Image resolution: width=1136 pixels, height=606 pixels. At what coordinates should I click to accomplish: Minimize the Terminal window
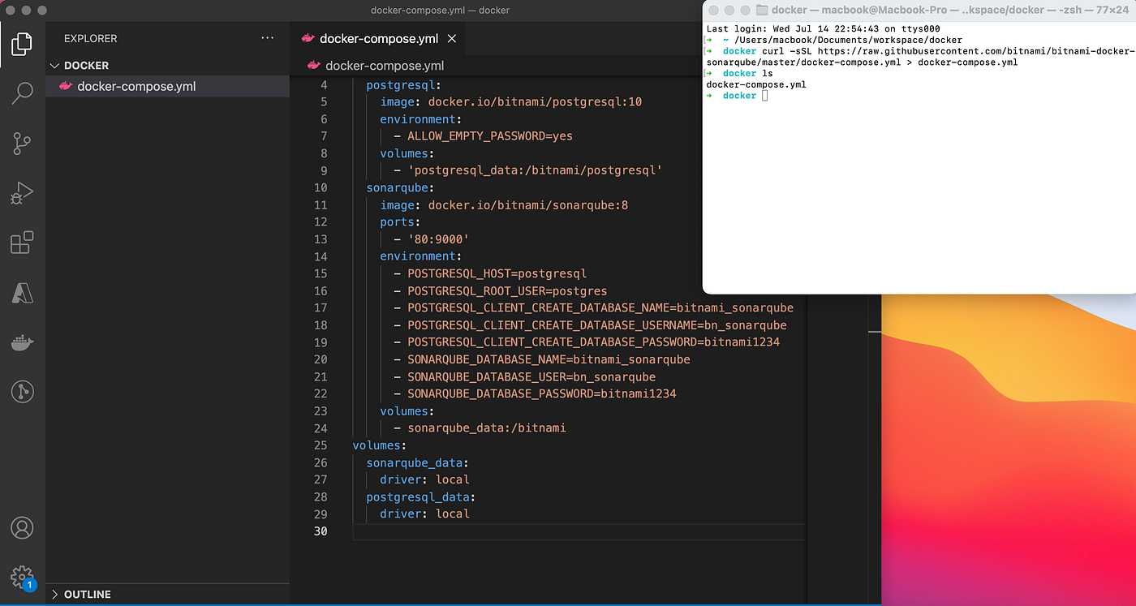point(730,10)
